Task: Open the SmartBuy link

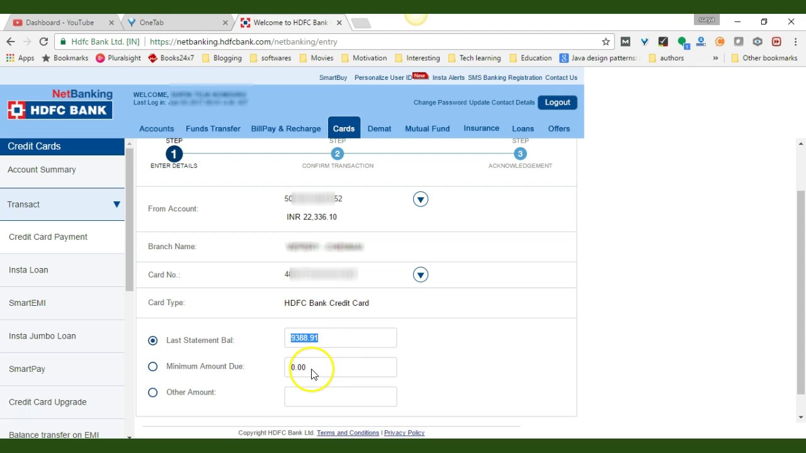Action: (333, 77)
